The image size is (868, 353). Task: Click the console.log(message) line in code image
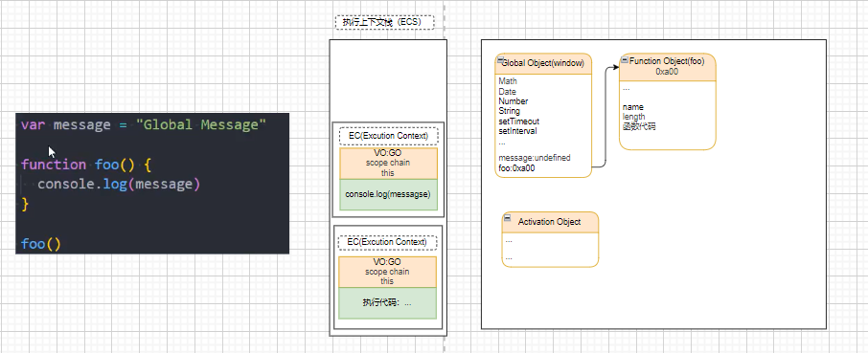(x=119, y=185)
